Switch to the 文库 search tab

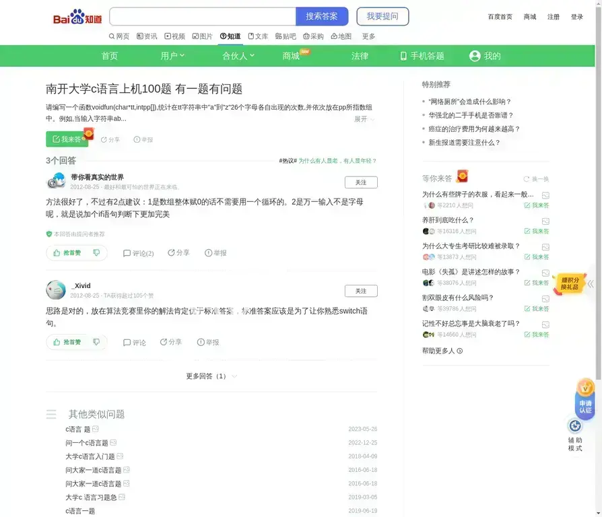click(x=258, y=36)
